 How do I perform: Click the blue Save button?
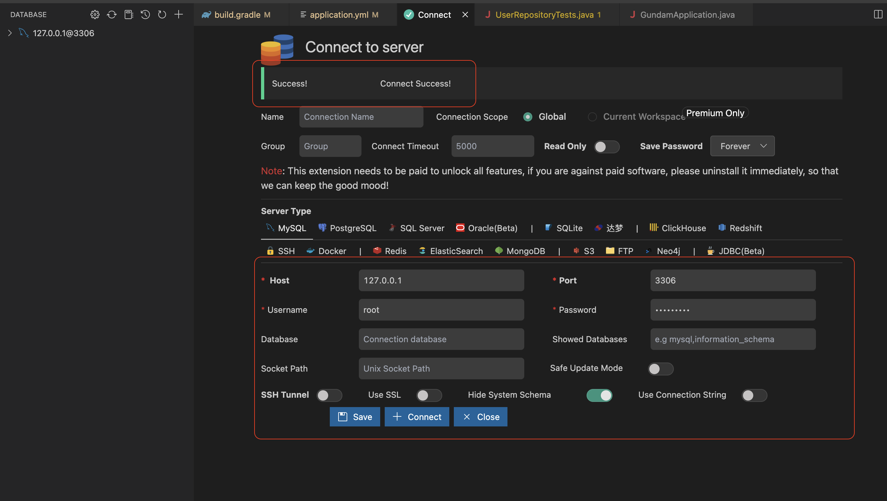pos(355,417)
